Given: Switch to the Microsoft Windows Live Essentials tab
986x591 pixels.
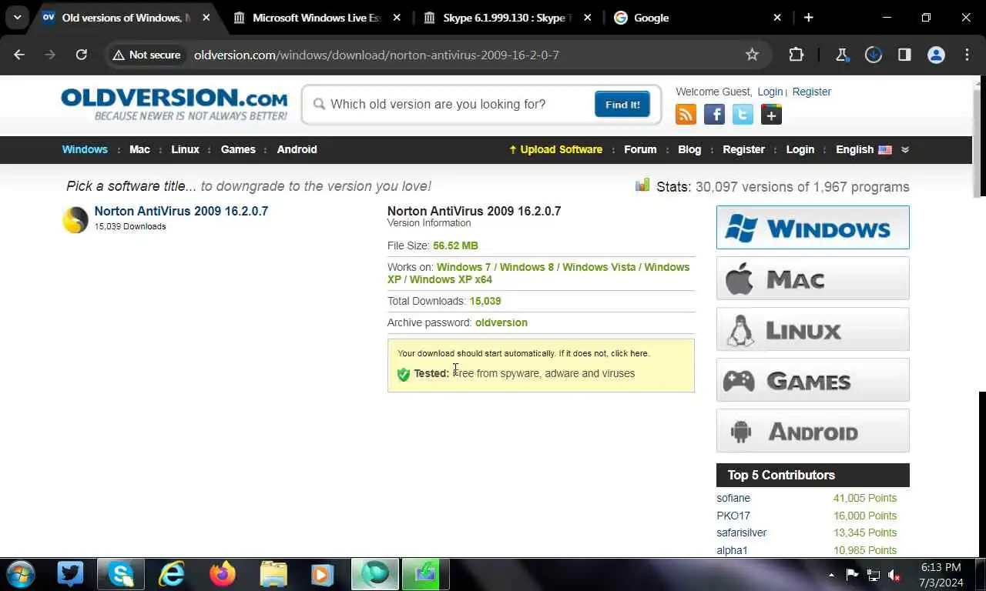Looking at the screenshot, I should tap(316, 18).
